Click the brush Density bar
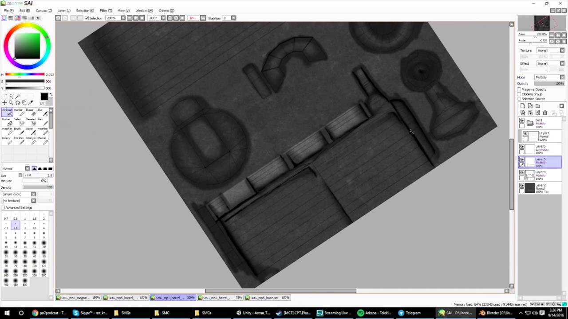The image size is (568, 319). [38, 187]
